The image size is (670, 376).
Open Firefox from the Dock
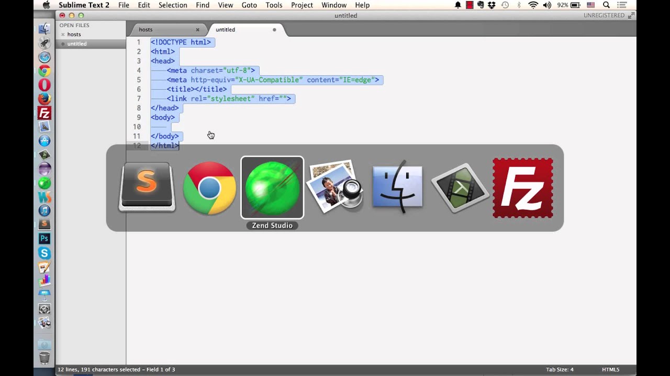coord(44,99)
